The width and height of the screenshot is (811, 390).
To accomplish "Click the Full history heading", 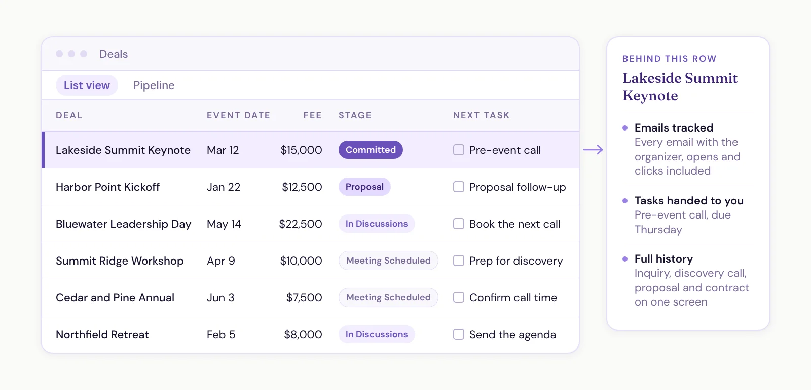I will point(663,259).
